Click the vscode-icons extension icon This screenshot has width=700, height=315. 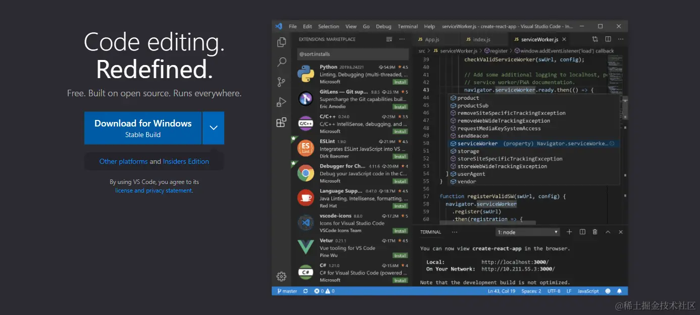pos(306,223)
